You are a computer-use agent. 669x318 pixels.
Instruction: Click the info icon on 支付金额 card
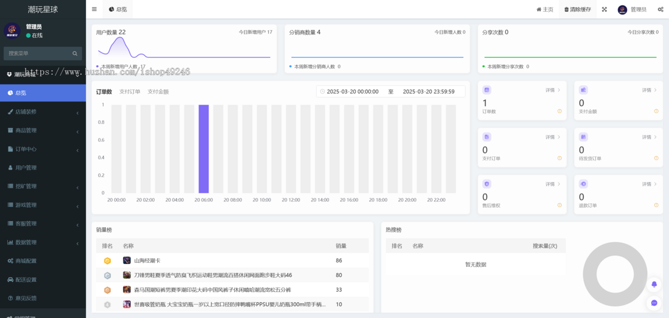point(656,111)
